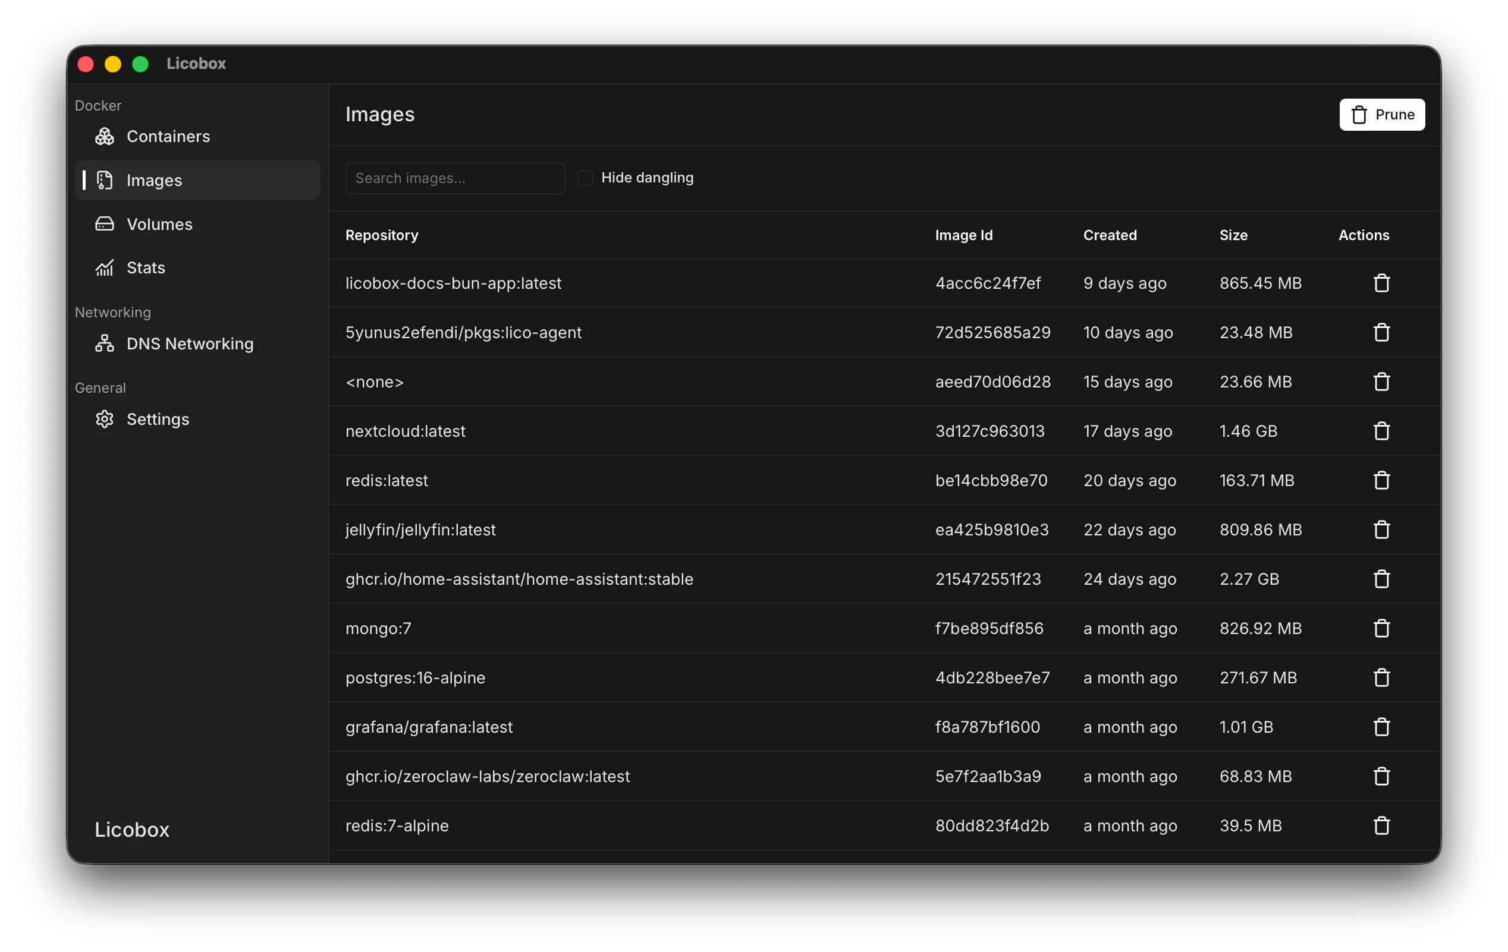Remove the grafana/grafana:latest image
The image size is (1508, 952).
click(1381, 727)
